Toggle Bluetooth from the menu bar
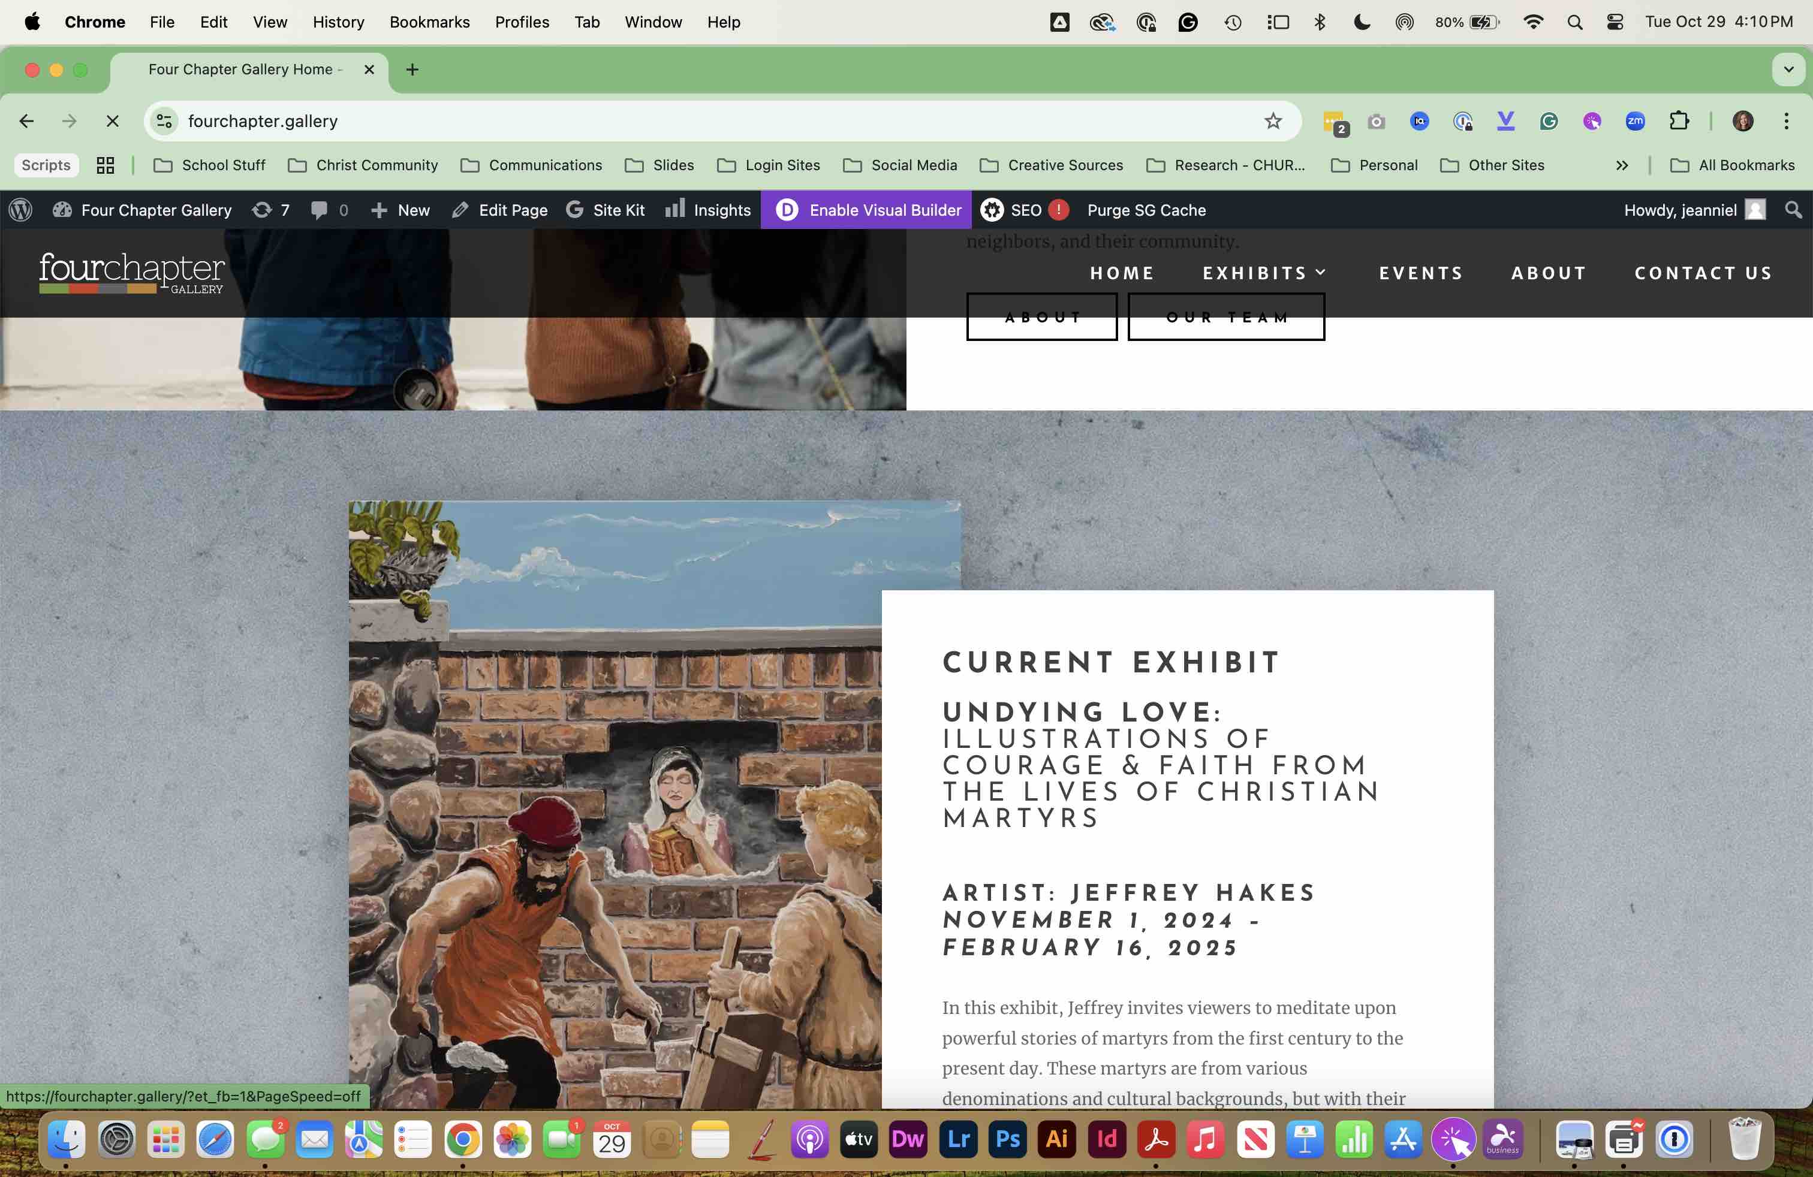 click(x=1320, y=22)
